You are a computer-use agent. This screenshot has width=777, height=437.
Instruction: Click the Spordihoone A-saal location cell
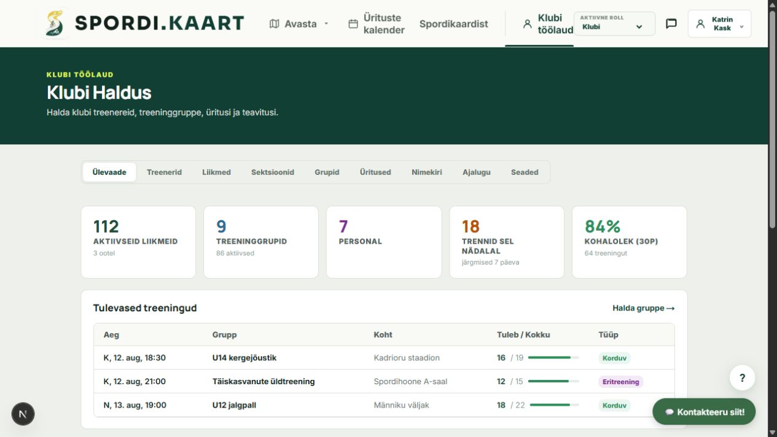click(410, 381)
